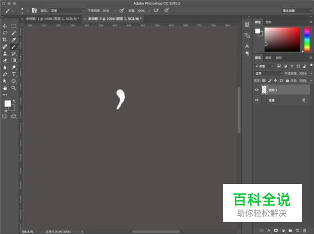Select the History Brush tool
Viewport: 314px width, 234px height.
14,53
